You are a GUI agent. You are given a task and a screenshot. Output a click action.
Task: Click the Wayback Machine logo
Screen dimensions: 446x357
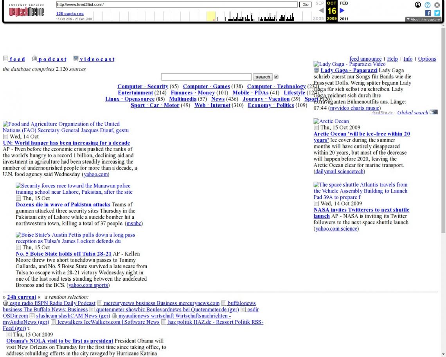point(27,11)
